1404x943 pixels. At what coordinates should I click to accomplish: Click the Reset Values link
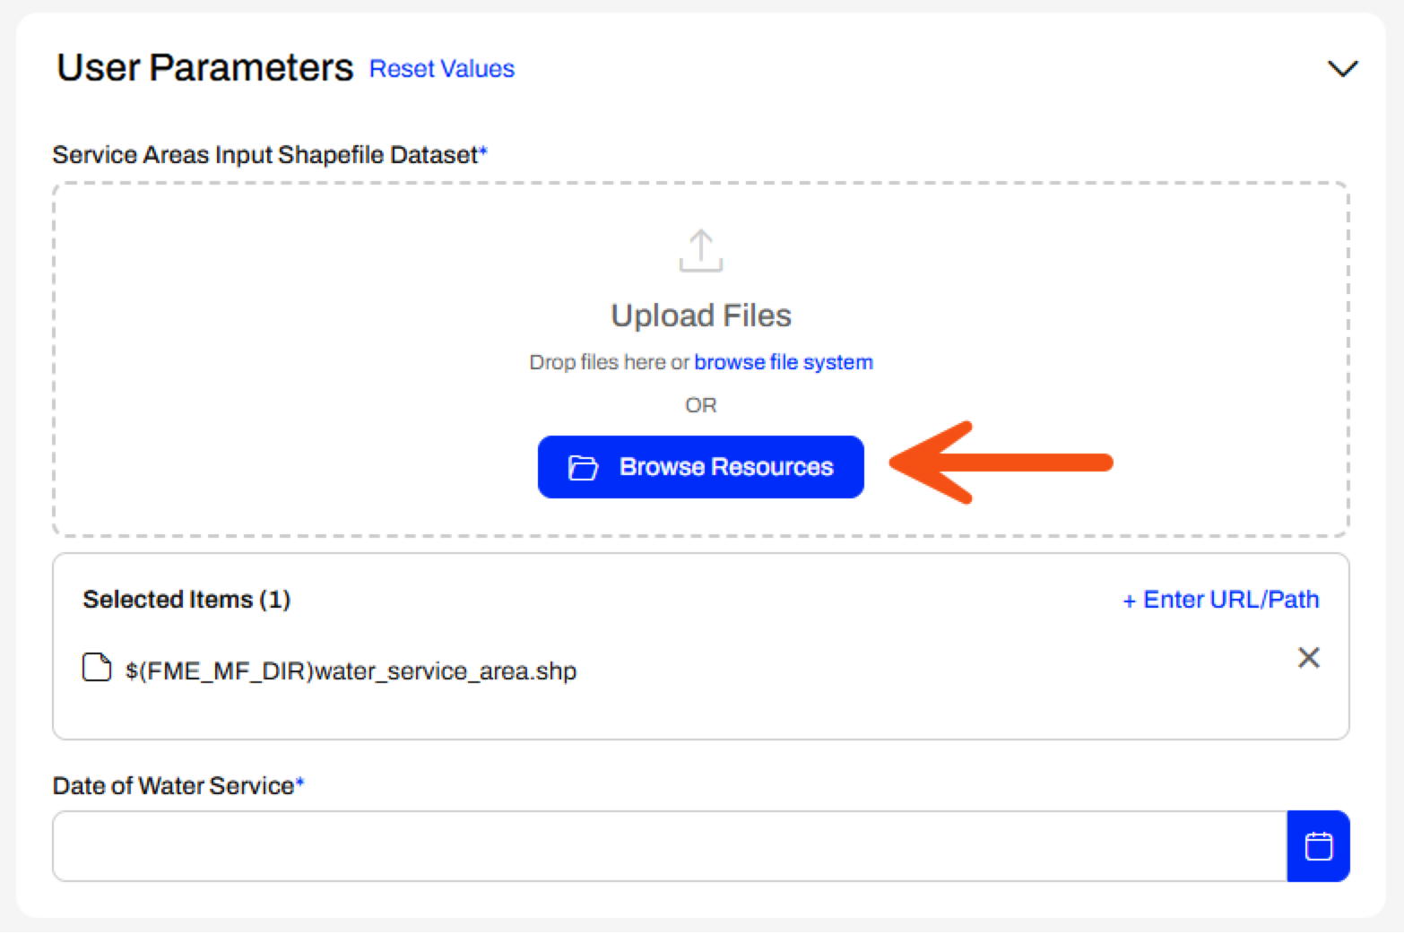coord(442,69)
